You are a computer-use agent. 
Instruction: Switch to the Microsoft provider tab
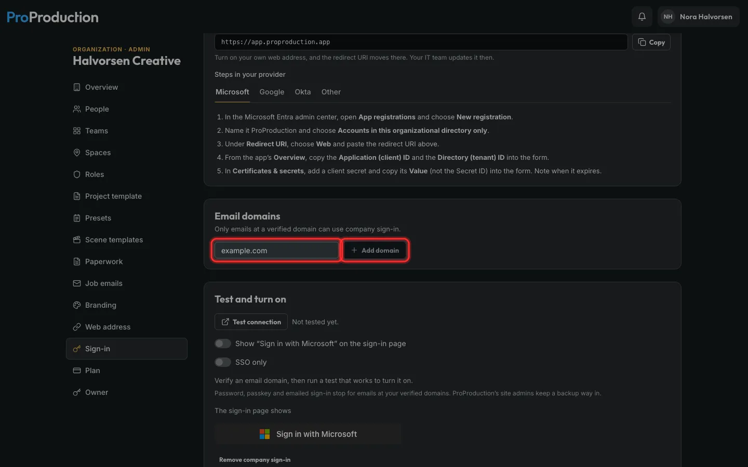(232, 92)
